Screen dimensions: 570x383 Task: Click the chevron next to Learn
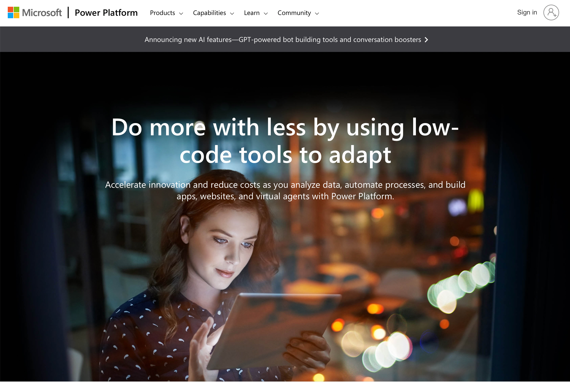(266, 13)
